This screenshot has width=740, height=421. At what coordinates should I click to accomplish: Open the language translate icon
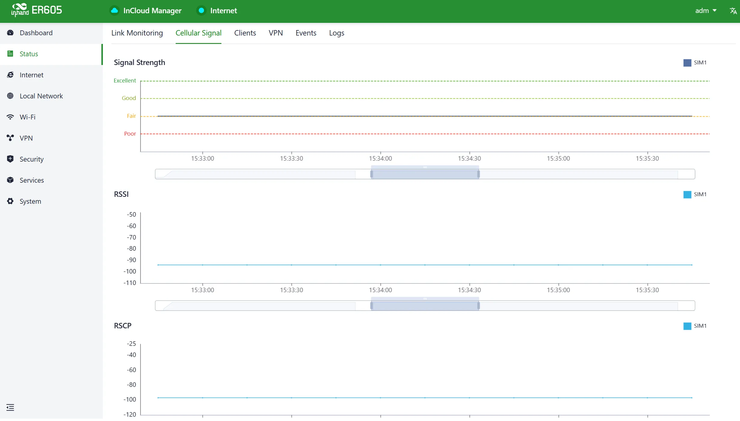click(x=733, y=11)
